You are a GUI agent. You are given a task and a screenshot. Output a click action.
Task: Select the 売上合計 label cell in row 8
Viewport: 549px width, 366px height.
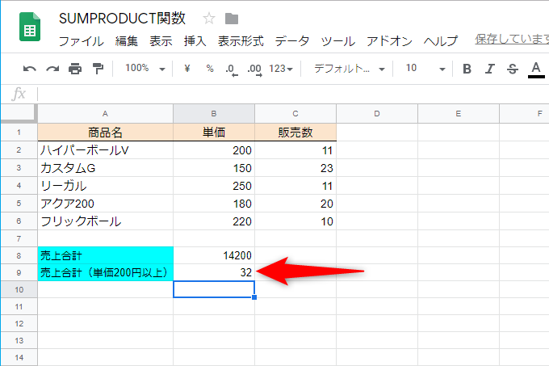click(x=105, y=255)
